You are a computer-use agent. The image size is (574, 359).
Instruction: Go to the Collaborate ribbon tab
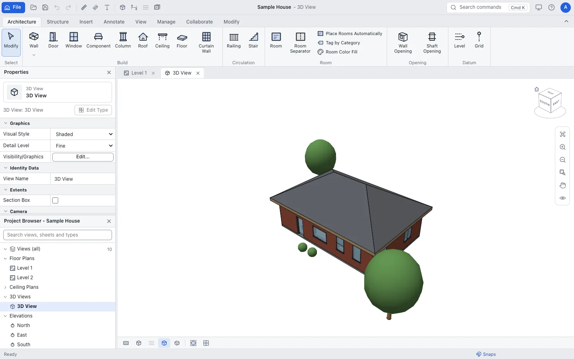pos(199,22)
